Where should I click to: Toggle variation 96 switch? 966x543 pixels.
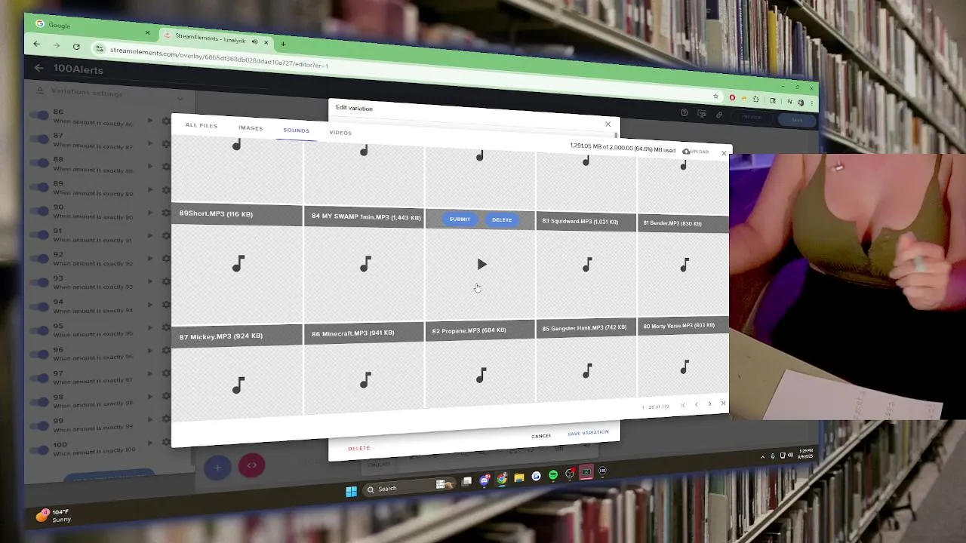pos(39,354)
